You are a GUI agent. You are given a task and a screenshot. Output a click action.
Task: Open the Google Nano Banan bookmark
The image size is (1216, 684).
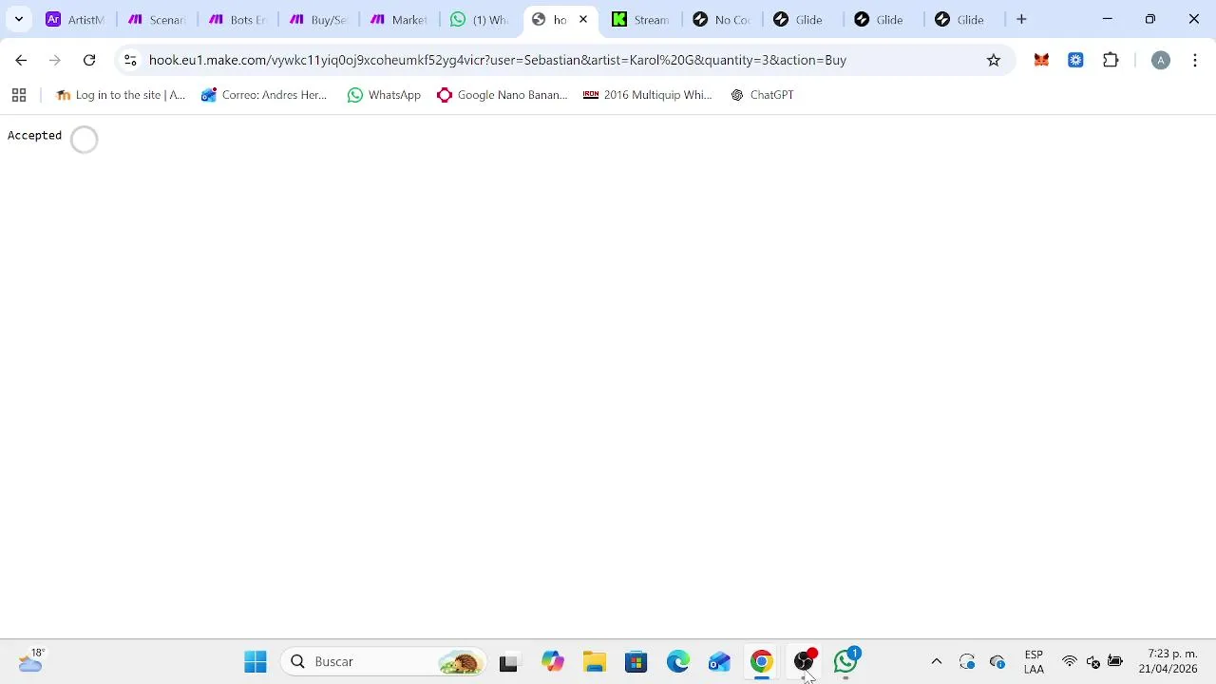click(x=502, y=95)
